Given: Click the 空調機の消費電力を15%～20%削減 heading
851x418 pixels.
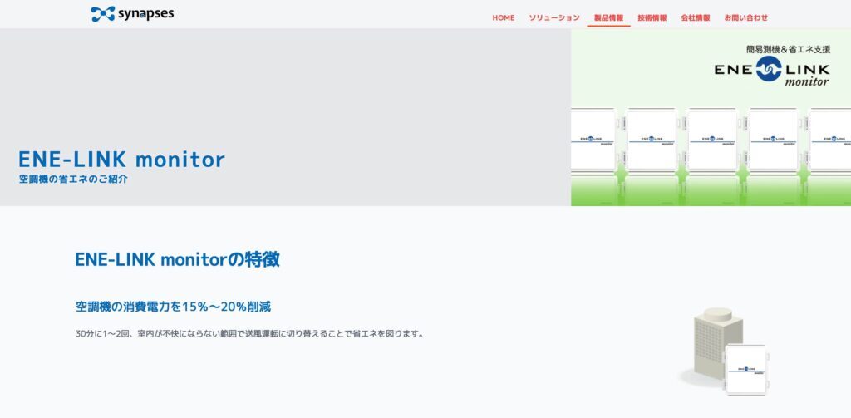Looking at the screenshot, I should tap(173, 307).
